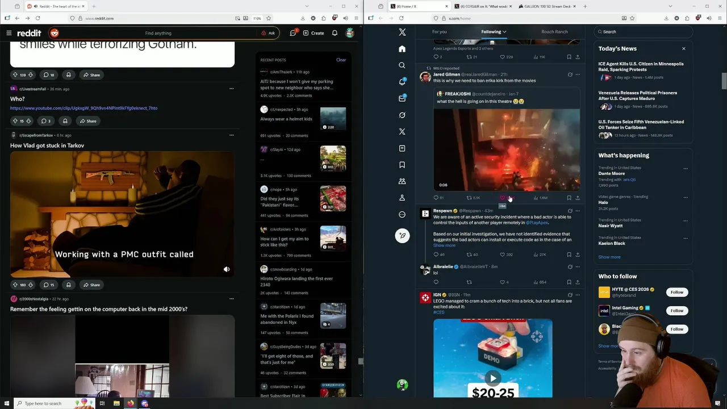Open comments on the Tarkov post
The image size is (727, 409).
(x=48, y=285)
